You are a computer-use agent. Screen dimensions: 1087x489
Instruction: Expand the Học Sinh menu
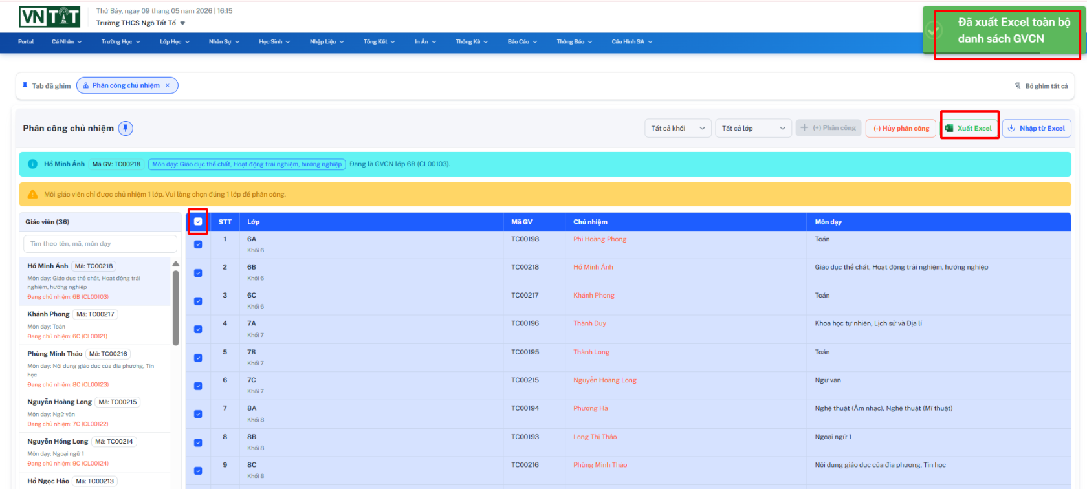[x=274, y=41]
